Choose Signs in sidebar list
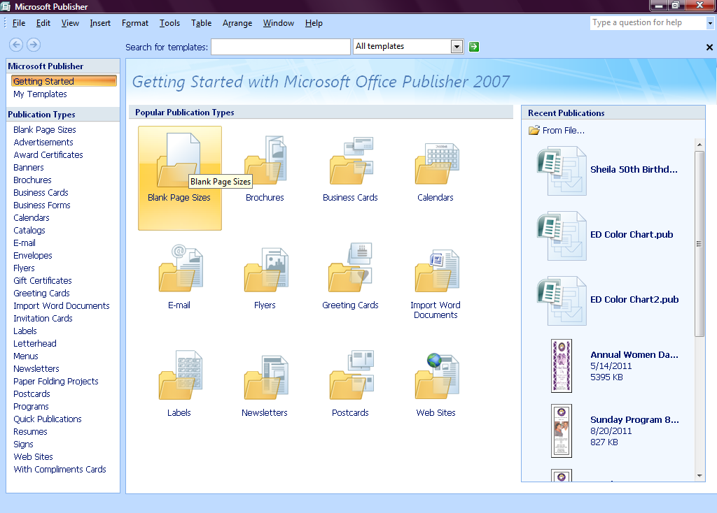 [23, 444]
